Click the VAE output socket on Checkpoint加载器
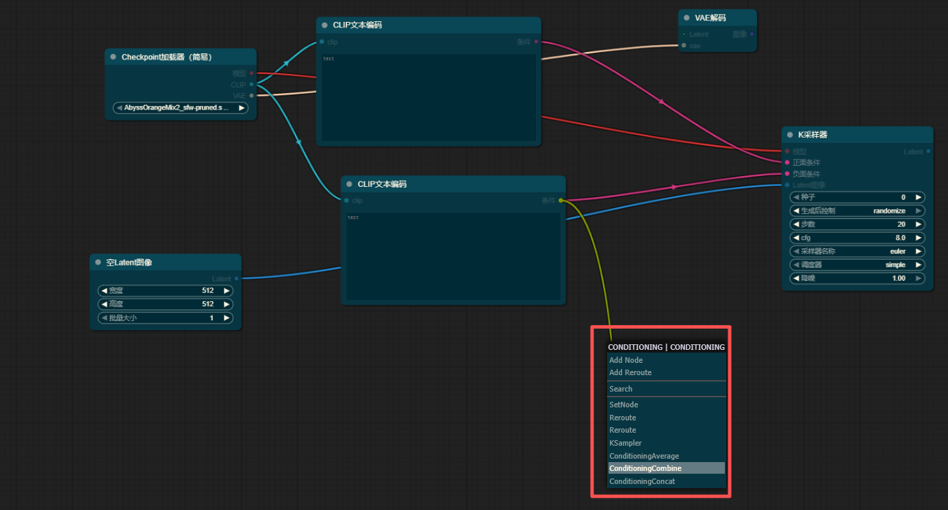 [251, 96]
